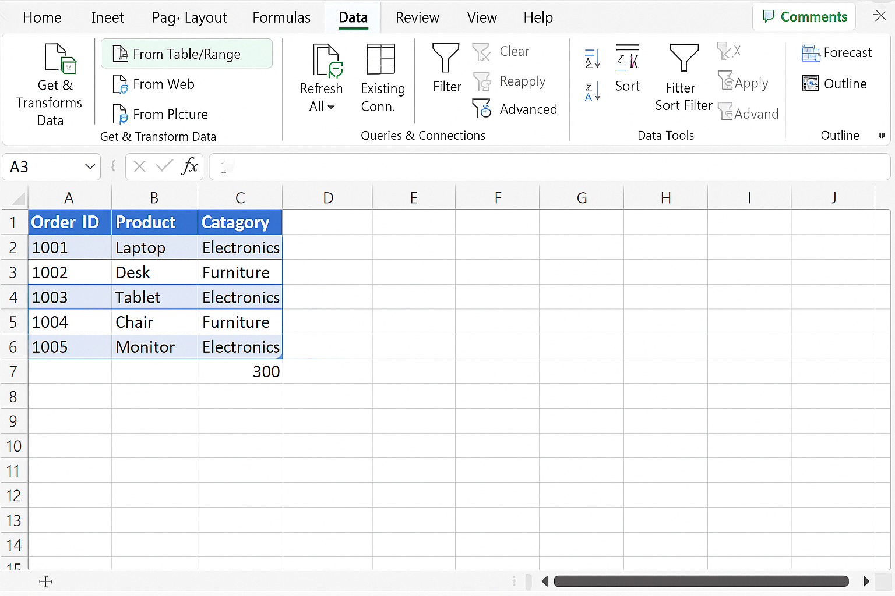895x596 pixels.
Task: Click the Refresh All icon
Action: (327, 61)
